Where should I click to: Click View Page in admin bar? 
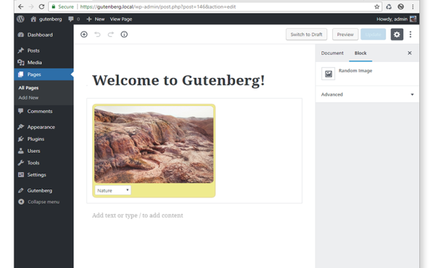121,19
